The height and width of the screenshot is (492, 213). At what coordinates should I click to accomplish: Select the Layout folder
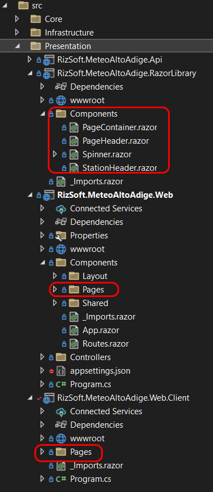tap(95, 276)
